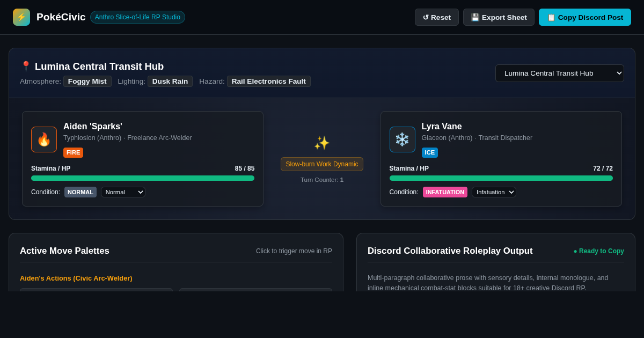Click the Ready to Copy status
This screenshot has height=338, width=644.
(x=599, y=251)
